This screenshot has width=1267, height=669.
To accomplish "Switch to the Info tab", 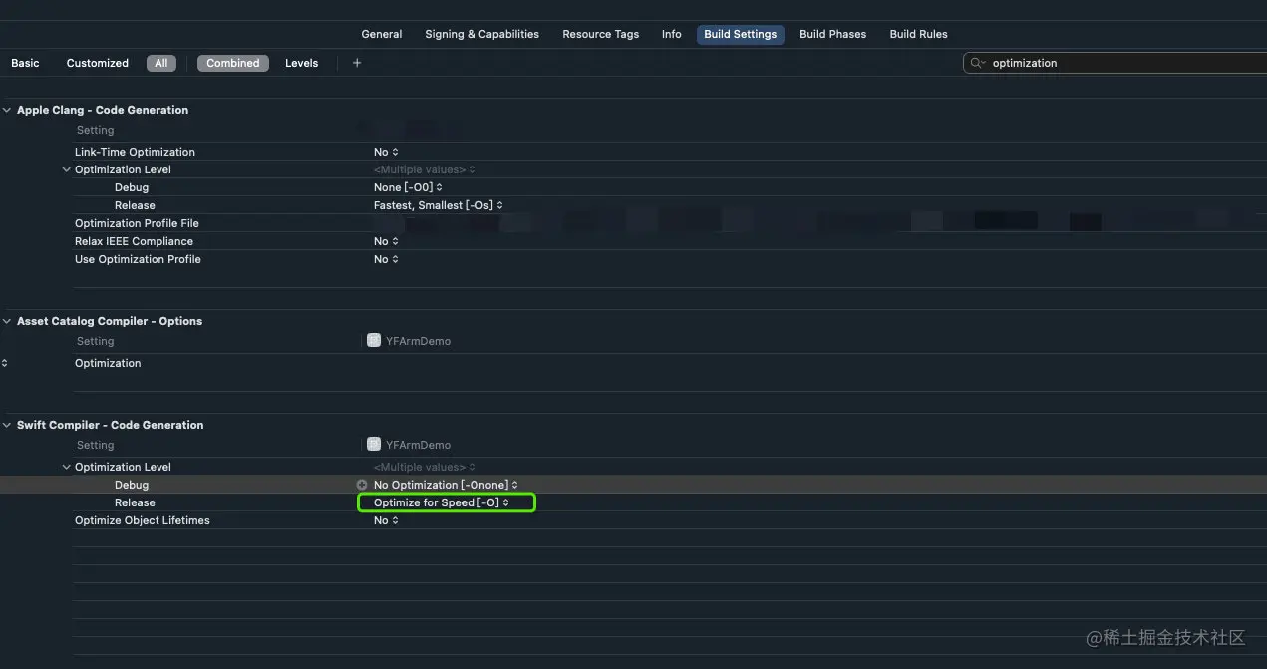I will click(672, 34).
